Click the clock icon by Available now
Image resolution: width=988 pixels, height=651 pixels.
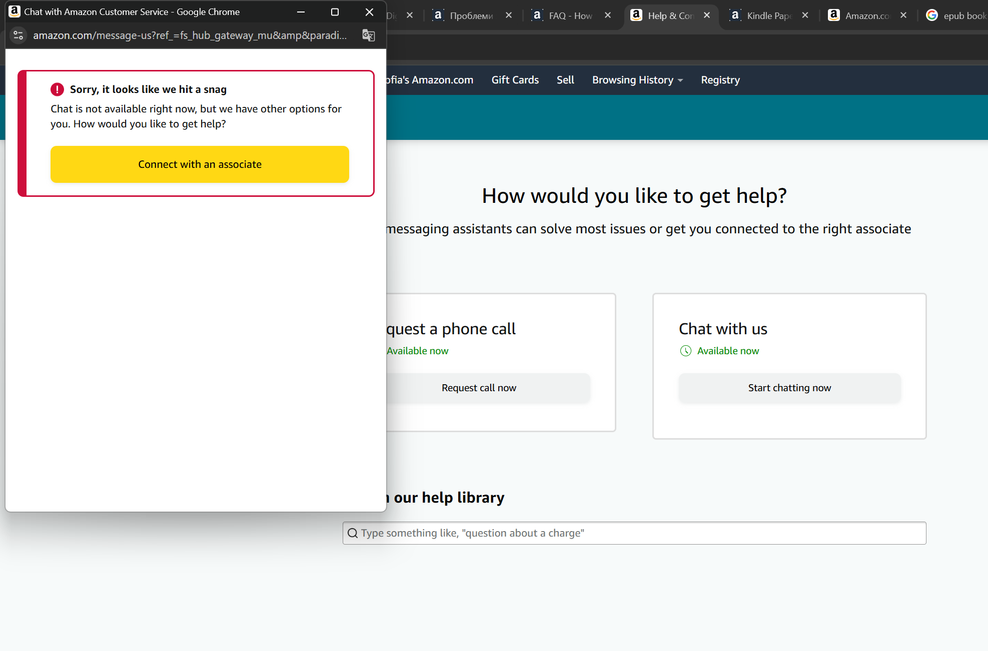point(685,351)
